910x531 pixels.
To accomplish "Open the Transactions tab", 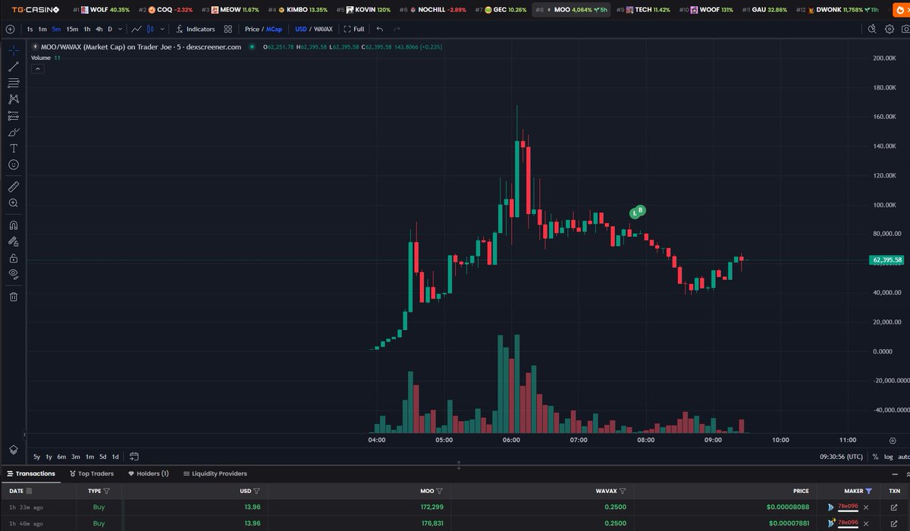I will [31, 473].
